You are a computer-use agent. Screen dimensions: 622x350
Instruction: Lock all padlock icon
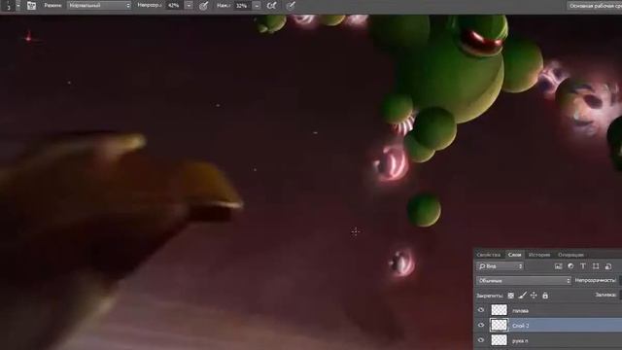click(x=545, y=296)
